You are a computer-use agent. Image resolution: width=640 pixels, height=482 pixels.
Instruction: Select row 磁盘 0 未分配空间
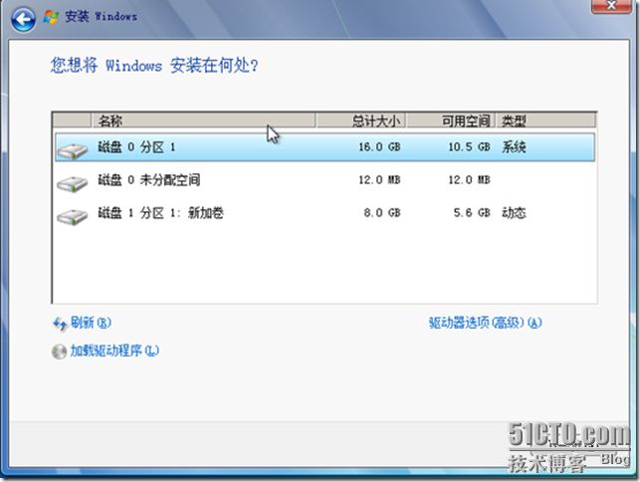point(324,180)
